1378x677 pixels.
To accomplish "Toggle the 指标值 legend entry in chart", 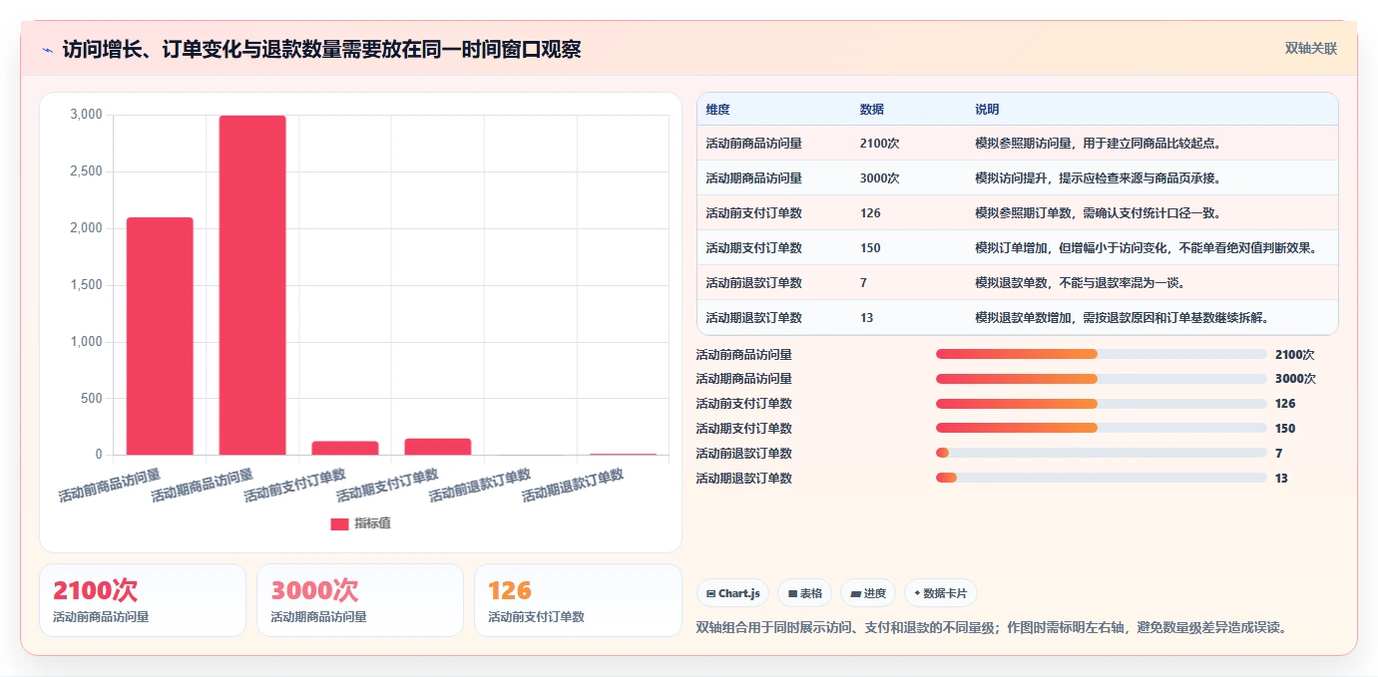I will pyautogui.click(x=360, y=523).
